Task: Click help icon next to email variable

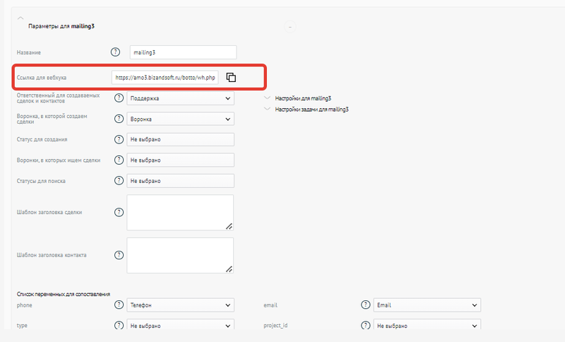Action: point(365,305)
